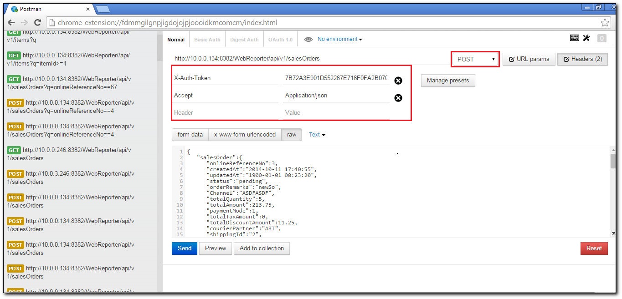
Task: Open keyboard shortcuts icon
Action: coord(575,38)
